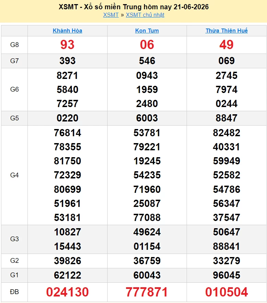267x303 pixels.
Task: Click the G2 row label
Action: 14,261
